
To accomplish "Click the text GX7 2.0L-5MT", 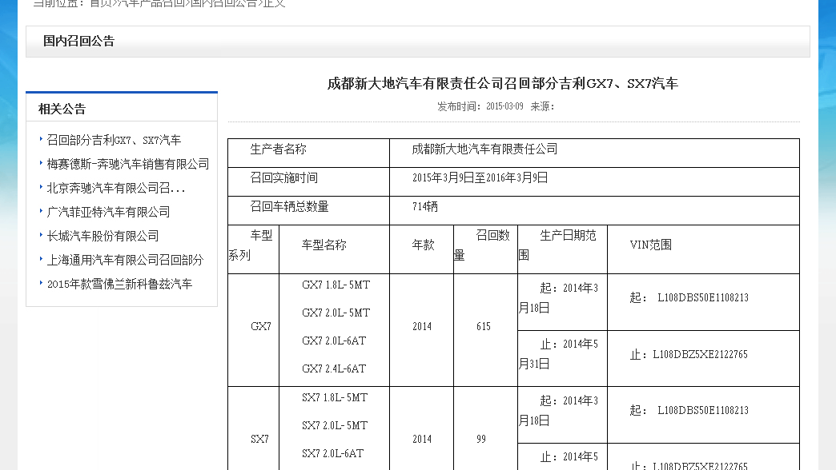I will [336, 313].
